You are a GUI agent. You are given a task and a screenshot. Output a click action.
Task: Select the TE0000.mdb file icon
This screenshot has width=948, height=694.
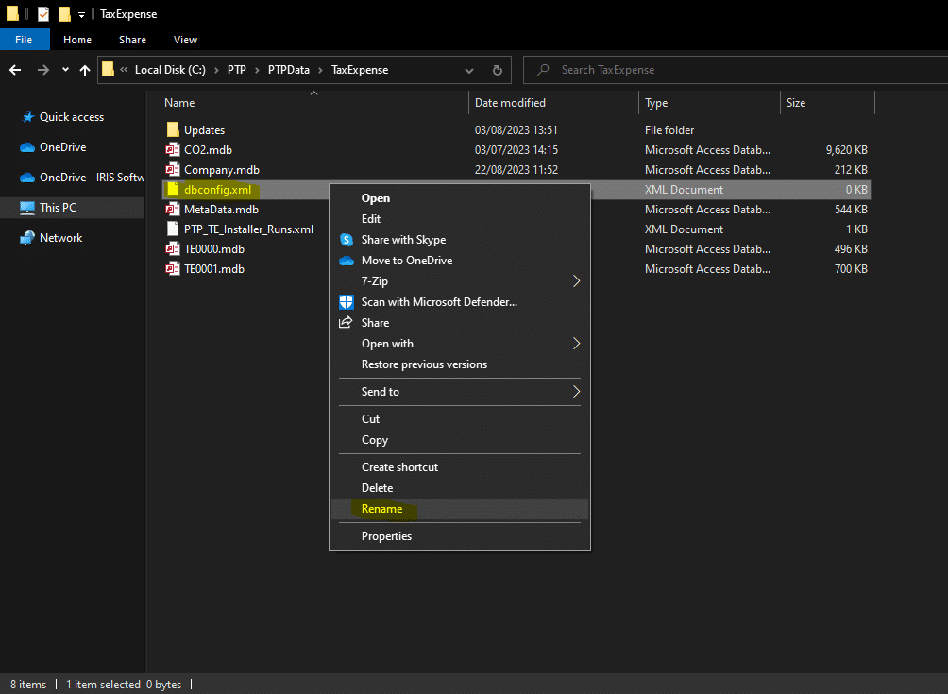[x=173, y=249]
